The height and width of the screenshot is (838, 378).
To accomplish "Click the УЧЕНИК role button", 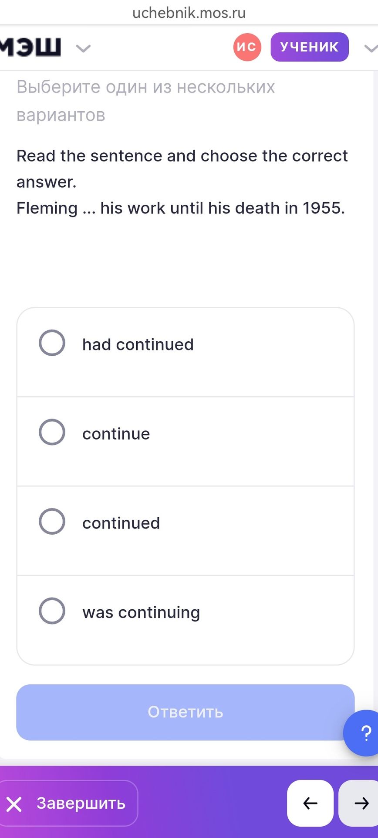I will coord(309,47).
